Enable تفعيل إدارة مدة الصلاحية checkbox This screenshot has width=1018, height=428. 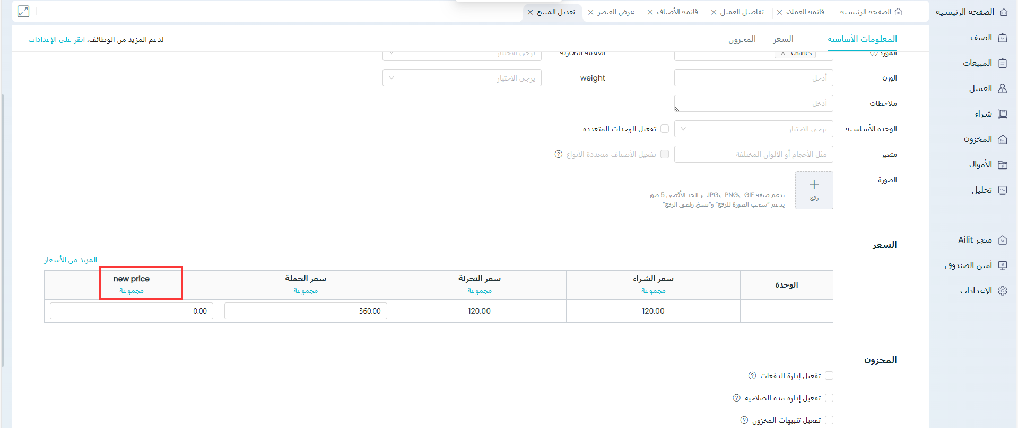[829, 398]
